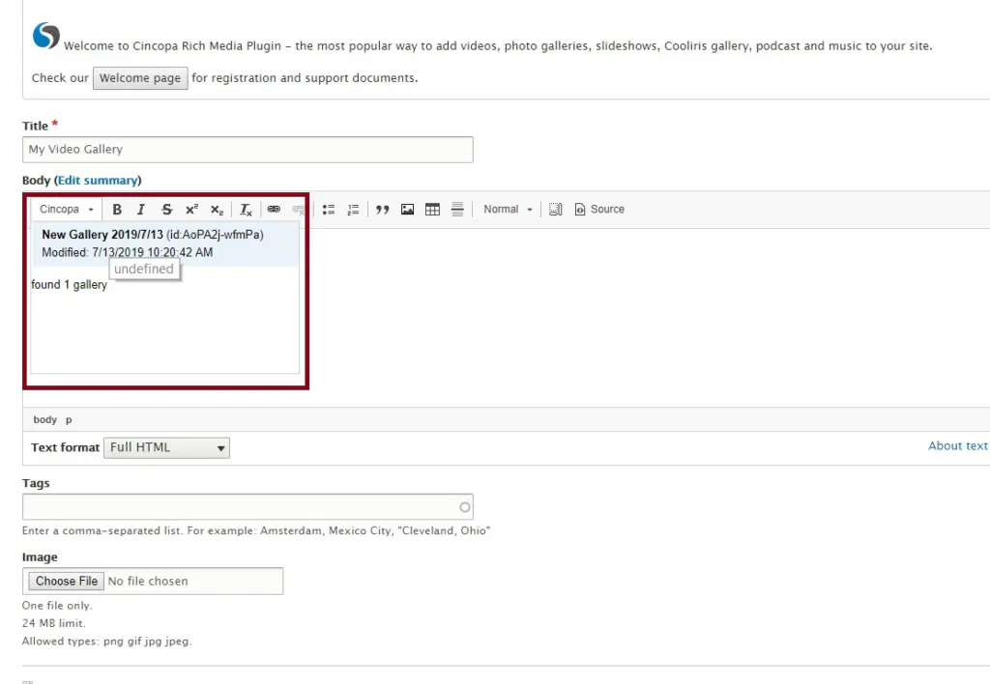Click the Cincopa logo icon
This screenshot has height=684, width=990.
(46, 36)
